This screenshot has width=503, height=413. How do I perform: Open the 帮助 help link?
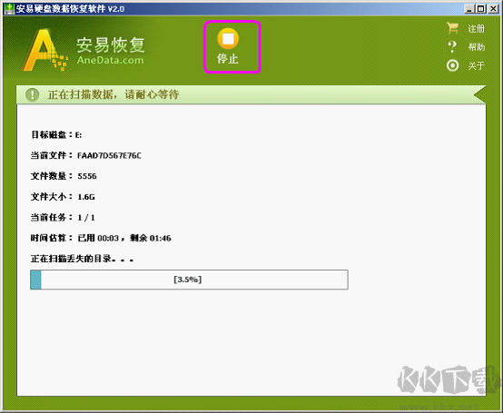477,47
